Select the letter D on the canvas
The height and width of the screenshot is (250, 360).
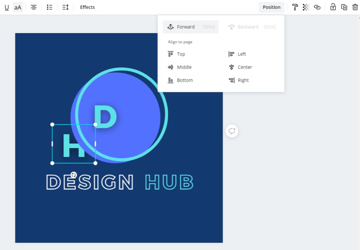pos(105,116)
